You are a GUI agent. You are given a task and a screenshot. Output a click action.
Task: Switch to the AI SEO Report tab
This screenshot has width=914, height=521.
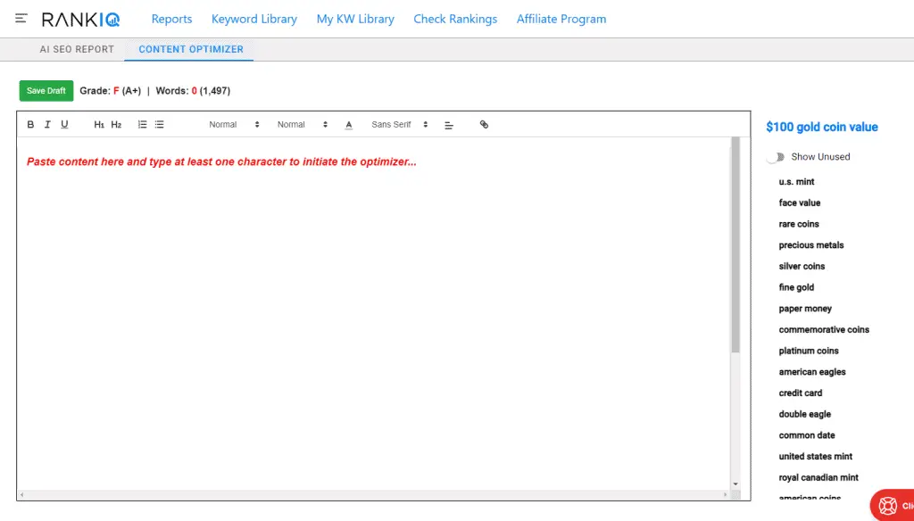point(77,49)
